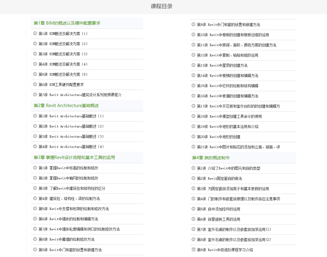Image resolution: width=327 pixels, height=257 pixels.
Task: Click play icon beside 了解Revit中建筑柱和结构柱的区分
Action: pos(35,188)
